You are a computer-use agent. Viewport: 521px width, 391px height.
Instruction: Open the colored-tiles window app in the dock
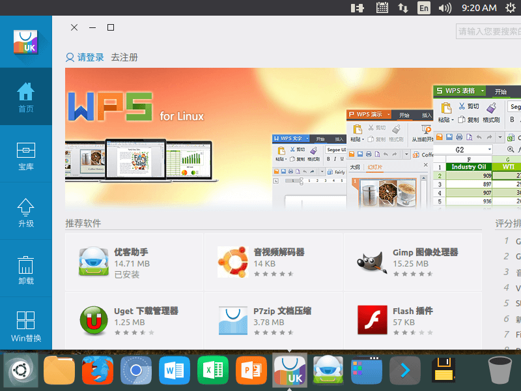pos(367,370)
